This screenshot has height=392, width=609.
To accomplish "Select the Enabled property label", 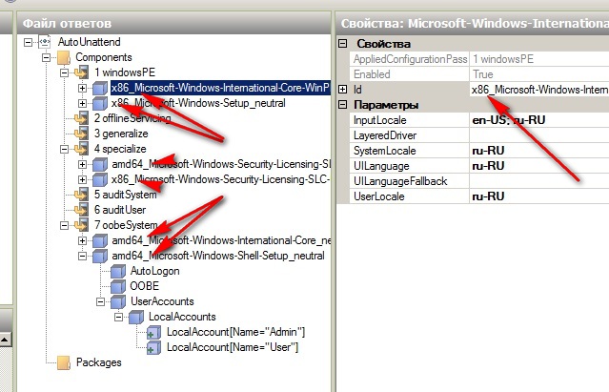I will click(372, 74).
